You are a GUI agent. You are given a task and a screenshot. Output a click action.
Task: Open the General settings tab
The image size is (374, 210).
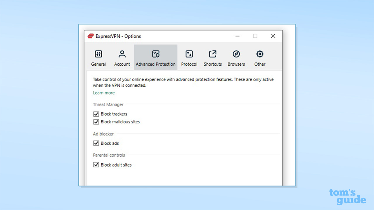click(98, 58)
